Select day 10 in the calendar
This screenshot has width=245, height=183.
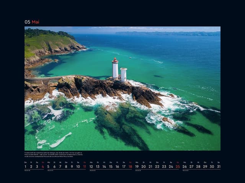(78, 167)
